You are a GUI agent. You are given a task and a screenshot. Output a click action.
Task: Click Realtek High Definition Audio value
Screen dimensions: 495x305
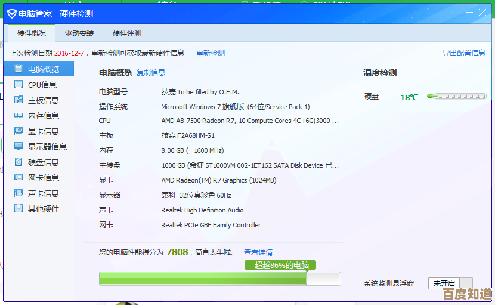tap(202, 210)
